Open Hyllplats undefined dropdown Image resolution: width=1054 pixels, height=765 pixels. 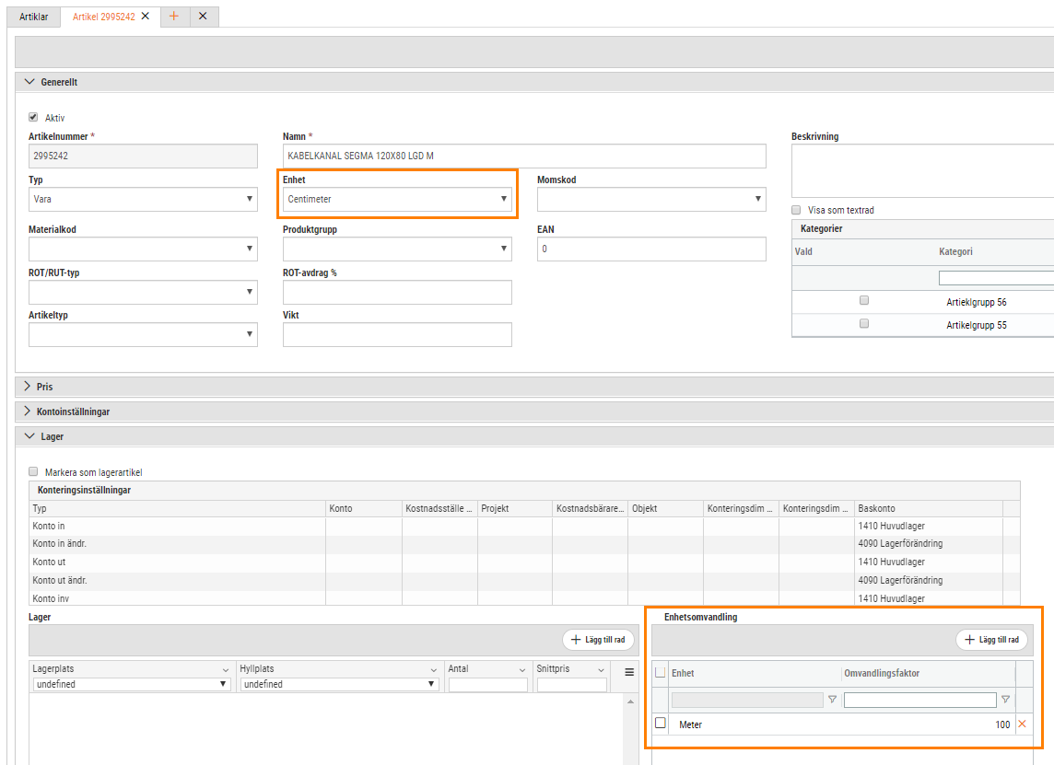(339, 684)
